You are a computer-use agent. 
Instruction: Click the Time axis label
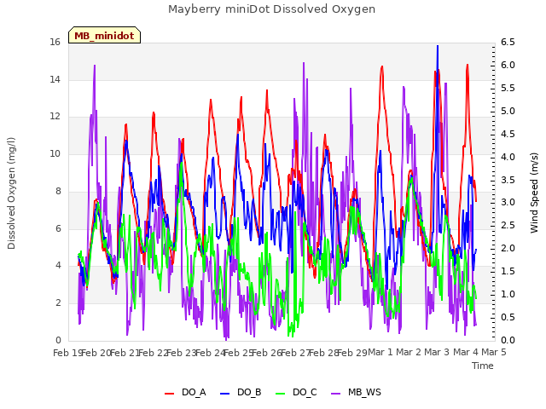(483, 366)
